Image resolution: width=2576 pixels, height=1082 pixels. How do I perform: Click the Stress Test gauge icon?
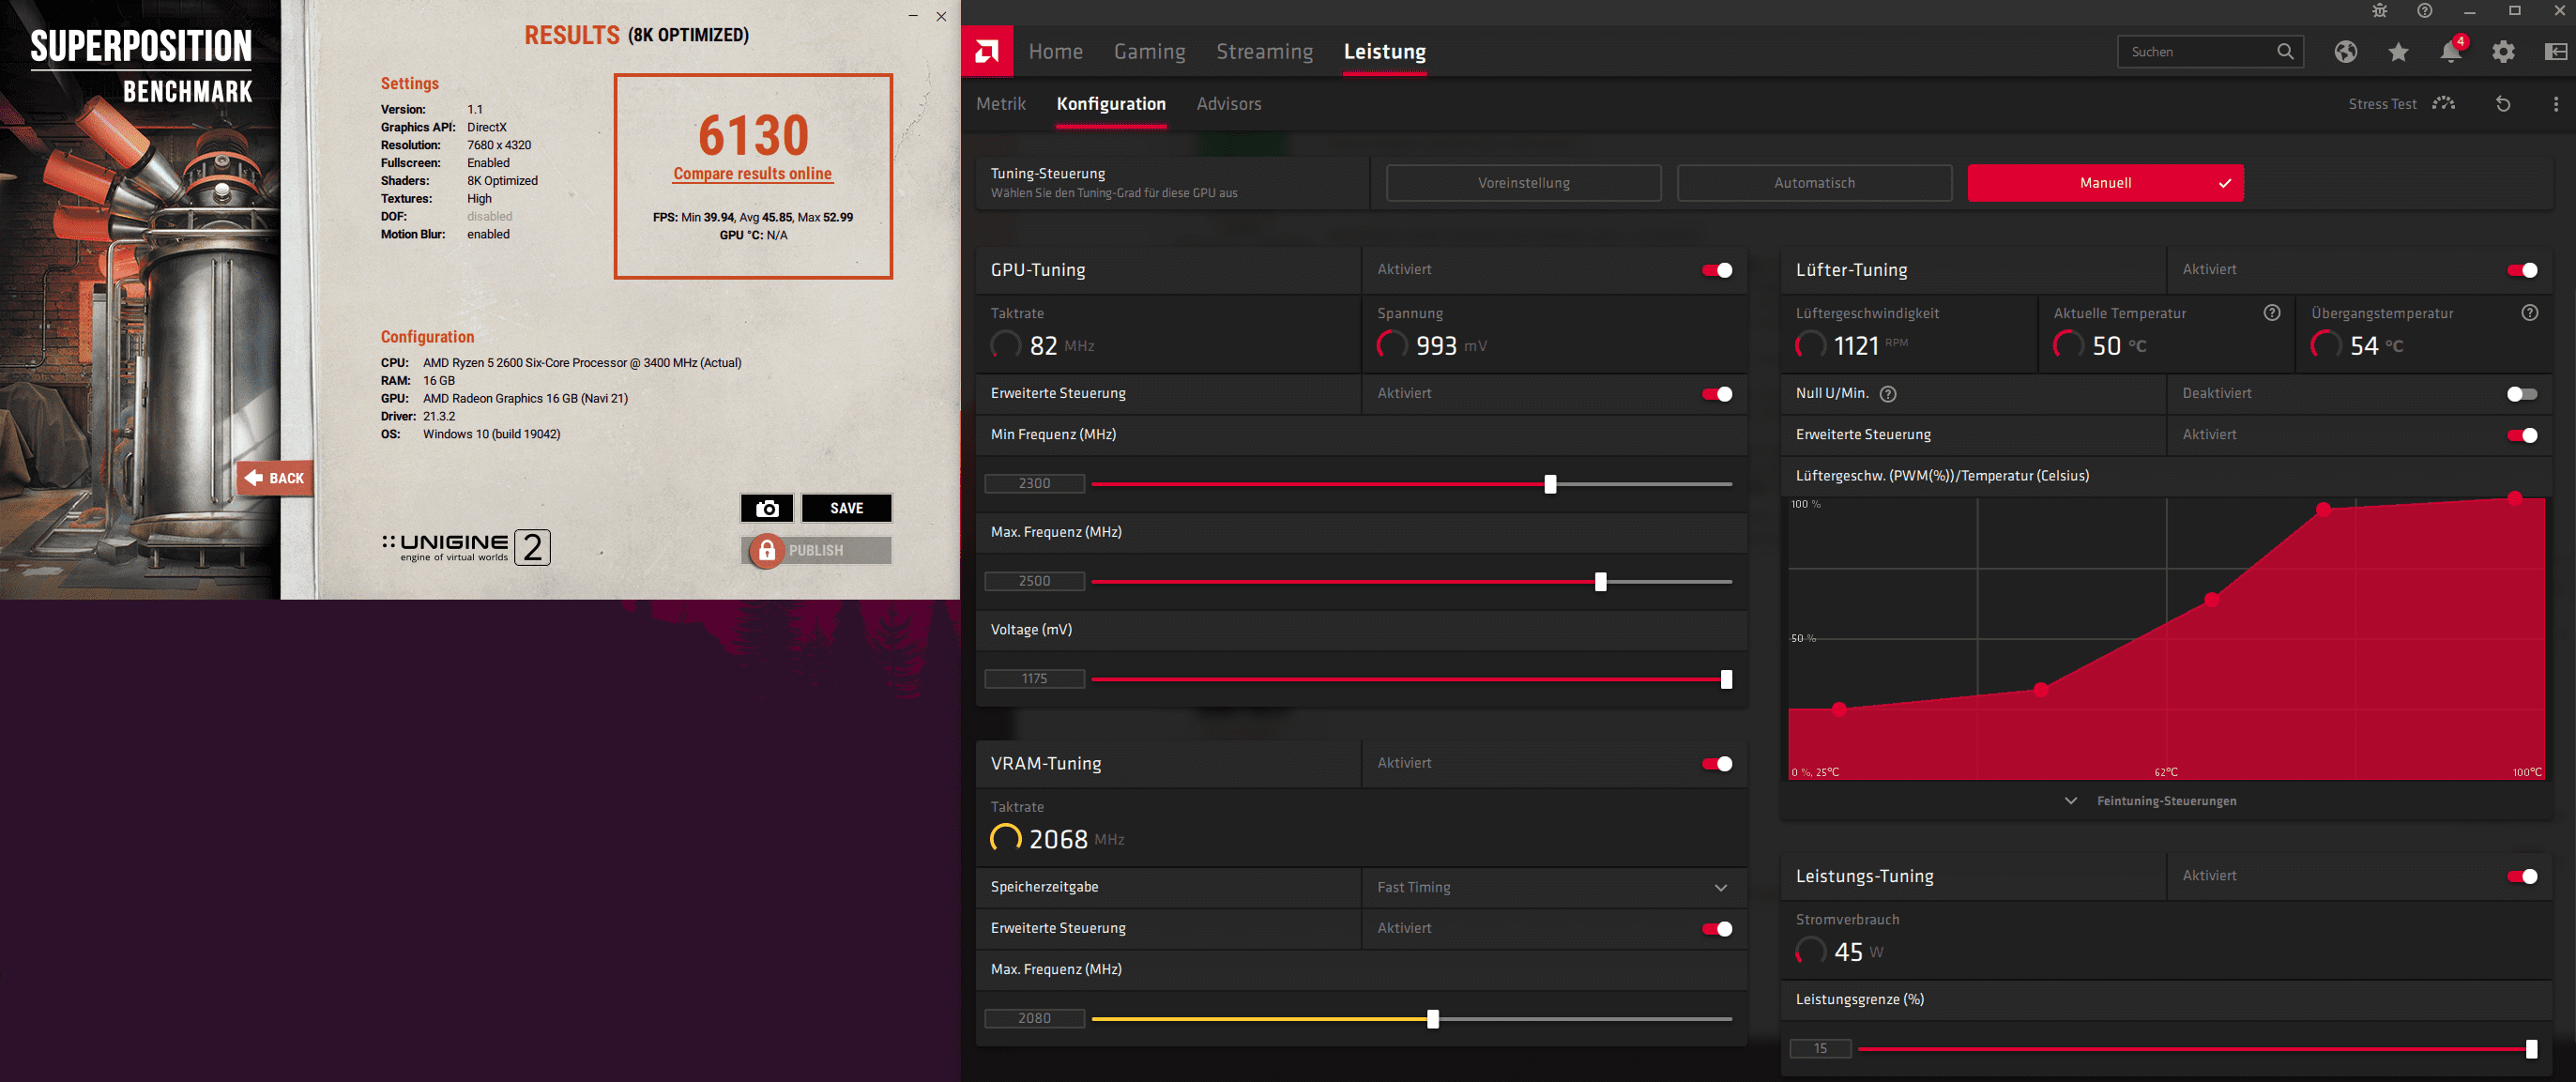pos(2444,103)
